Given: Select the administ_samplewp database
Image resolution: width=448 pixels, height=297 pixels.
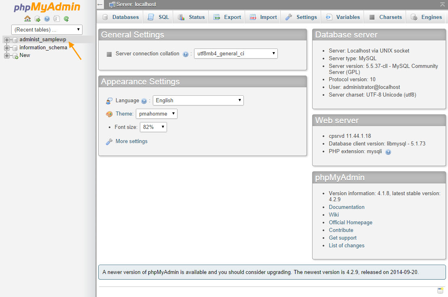Looking at the screenshot, I should pyautogui.click(x=43, y=40).
